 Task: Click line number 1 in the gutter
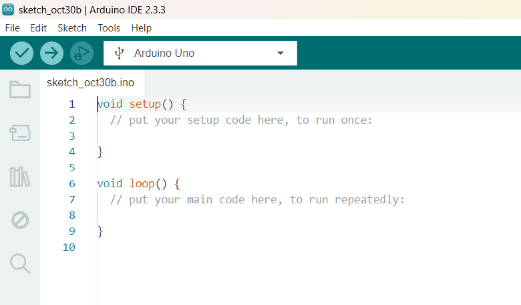(x=72, y=104)
